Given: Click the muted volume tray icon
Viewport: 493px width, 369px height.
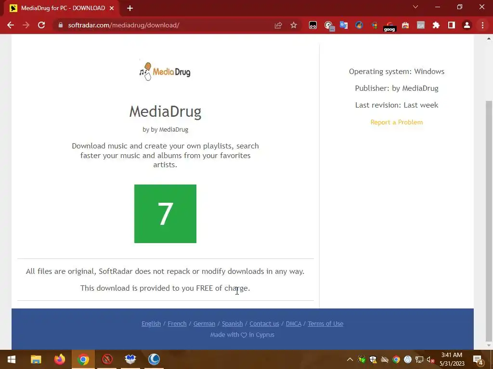Looking at the screenshot, I should [x=430, y=359].
